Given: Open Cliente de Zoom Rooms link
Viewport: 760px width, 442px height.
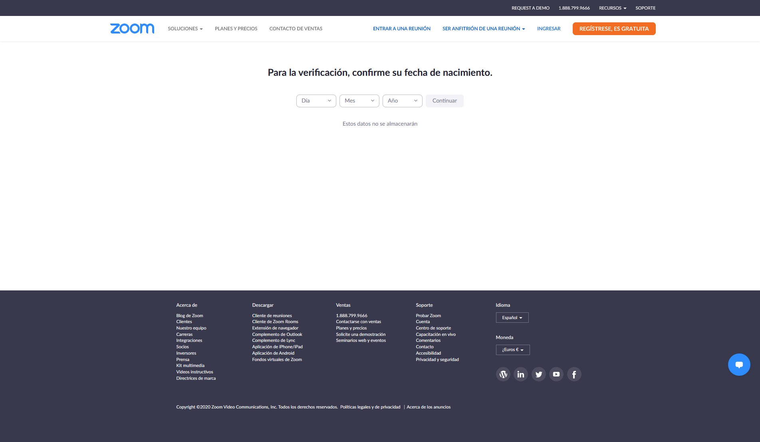Looking at the screenshot, I should pos(275,322).
